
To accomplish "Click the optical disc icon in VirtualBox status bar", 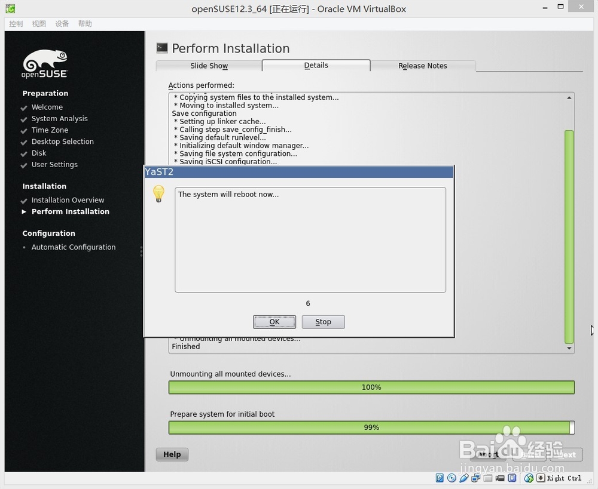I will point(451,478).
